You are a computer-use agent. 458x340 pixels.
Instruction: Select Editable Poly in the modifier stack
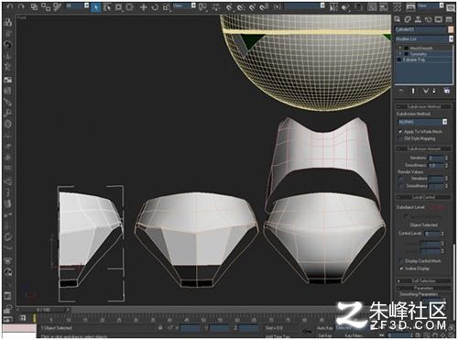[x=414, y=60]
